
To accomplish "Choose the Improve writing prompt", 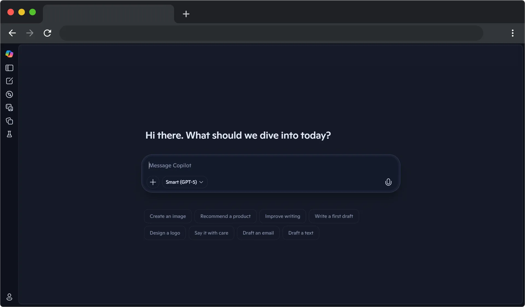I will [x=283, y=216].
